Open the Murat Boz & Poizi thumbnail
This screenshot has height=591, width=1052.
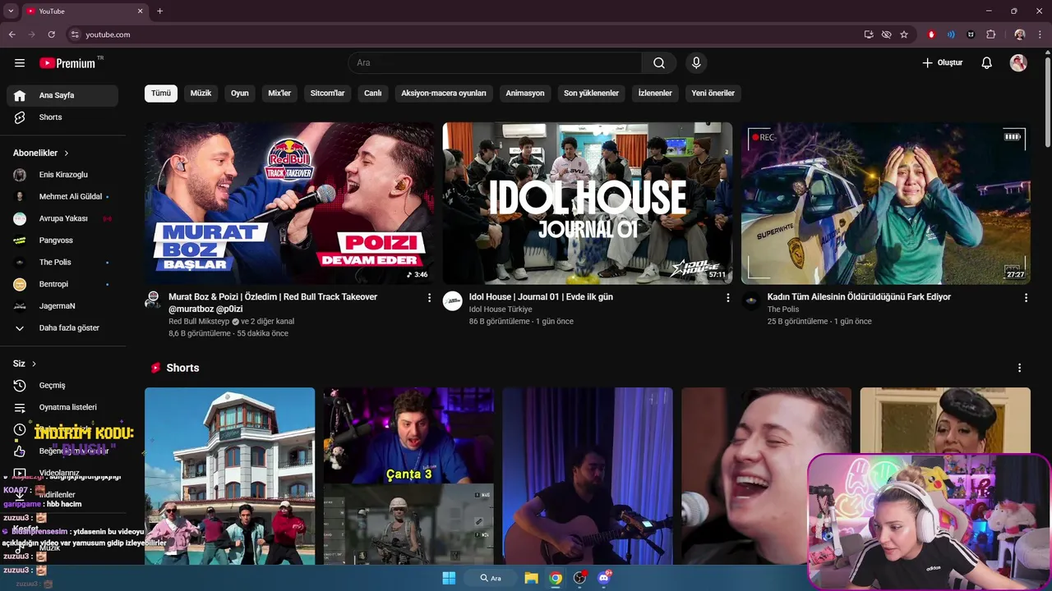pyautogui.click(x=289, y=204)
